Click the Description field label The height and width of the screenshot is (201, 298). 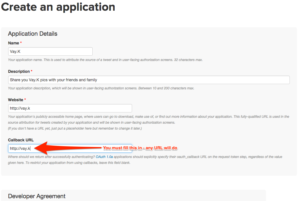click(x=19, y=71)
